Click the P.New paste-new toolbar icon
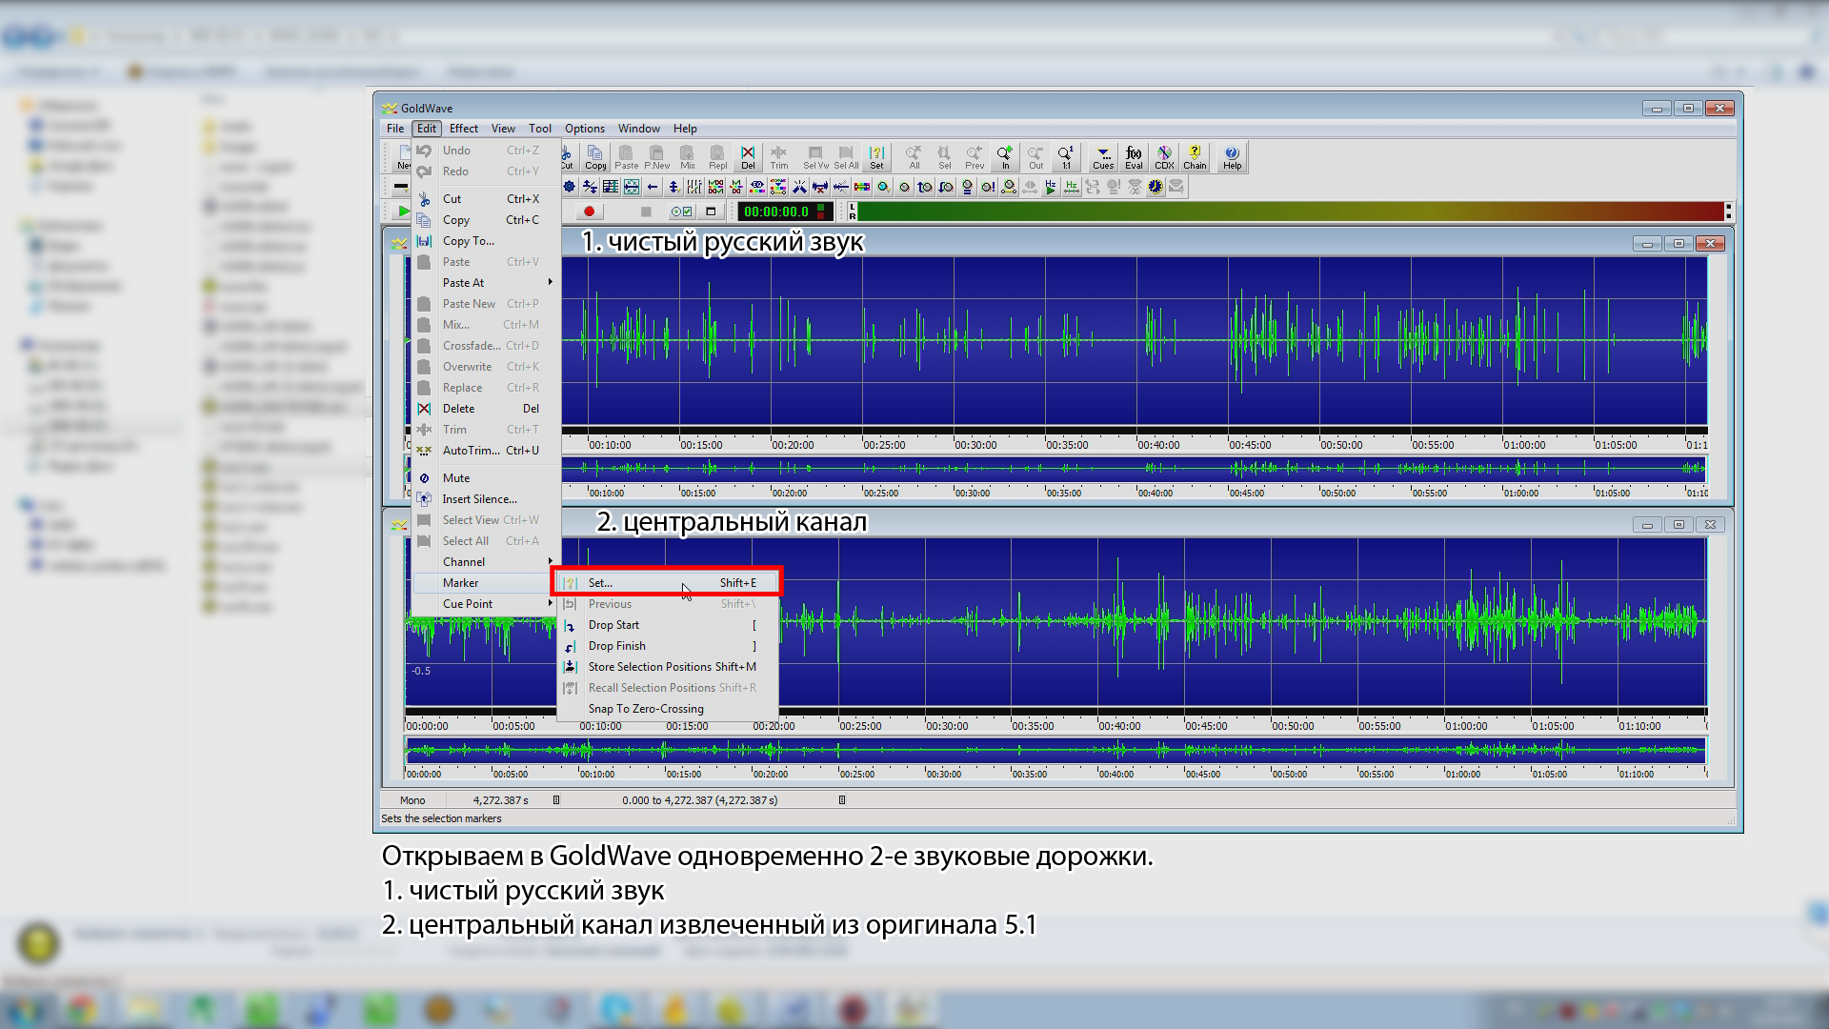Image resolution: width=1829 pixels, height=1029 pixels. pos(656,157)
